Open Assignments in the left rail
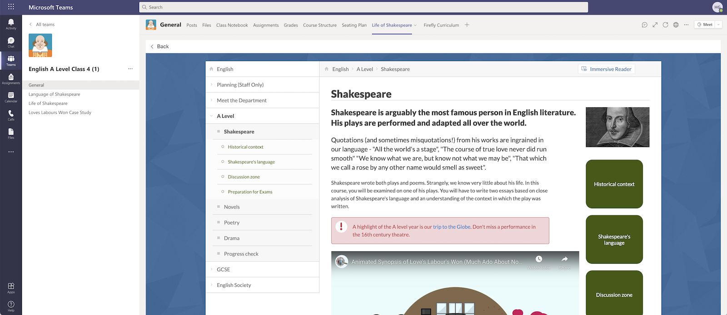The width and height of the screenshot is (727, 315). 11,79
